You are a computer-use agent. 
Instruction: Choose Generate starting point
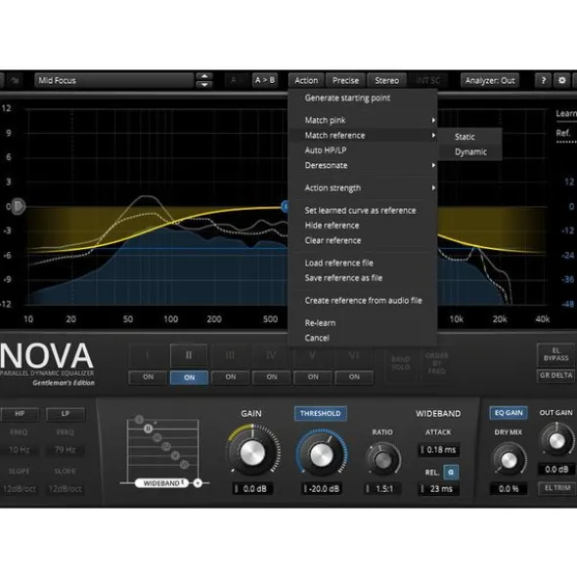coord(363,98)
